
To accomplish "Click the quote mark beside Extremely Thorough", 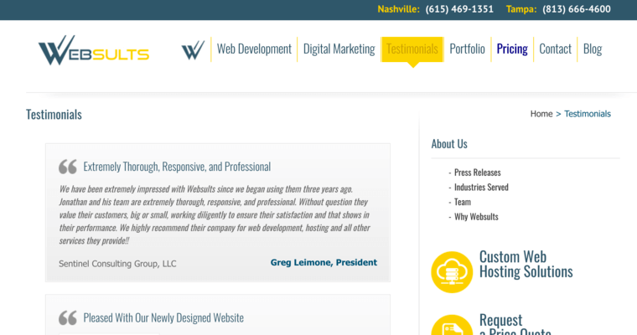I will tap(68, 167).
